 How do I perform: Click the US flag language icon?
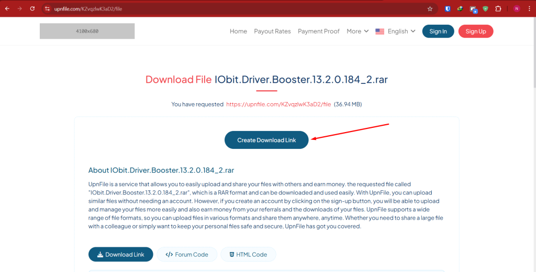coord(379,31)
